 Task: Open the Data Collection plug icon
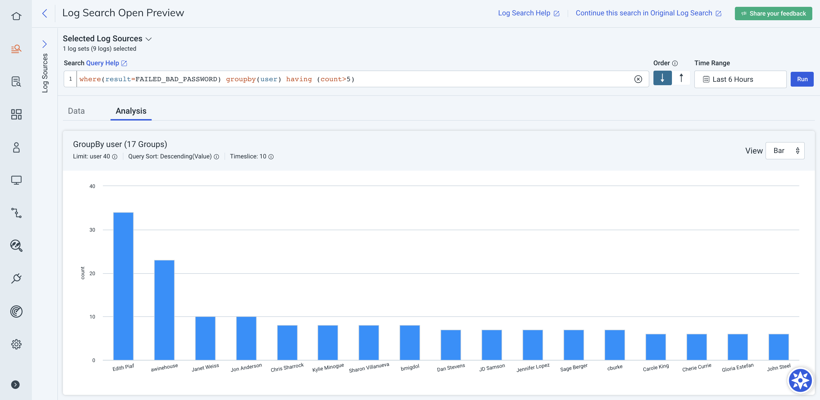pyautogui.click(x=16, y=278)
